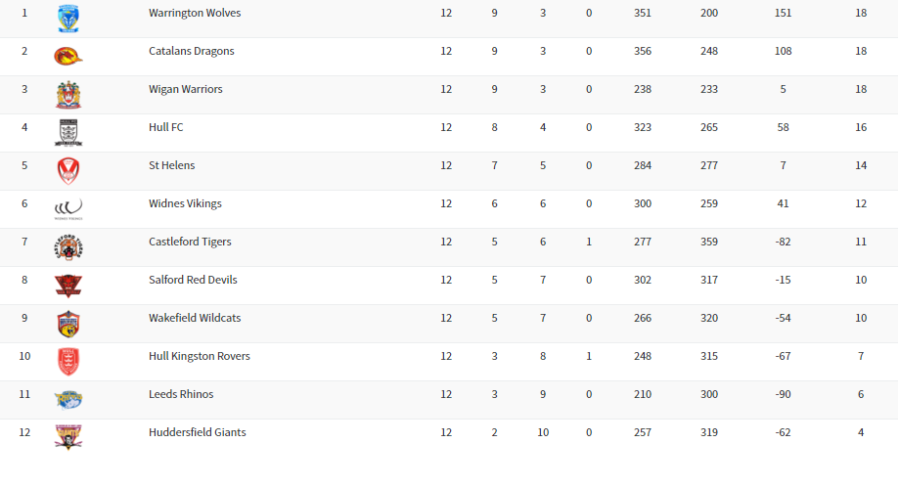Click the Wigan Warriors crest icon

68,94
